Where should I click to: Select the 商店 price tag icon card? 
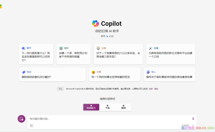click(x=52, y=75)
